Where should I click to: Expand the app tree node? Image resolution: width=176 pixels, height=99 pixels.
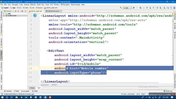(x=4, y=13)
